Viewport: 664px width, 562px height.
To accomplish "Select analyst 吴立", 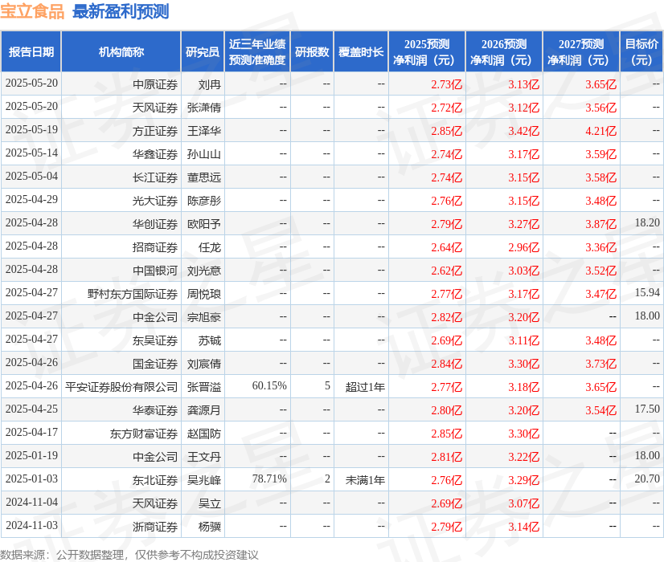I will (210, 503).
